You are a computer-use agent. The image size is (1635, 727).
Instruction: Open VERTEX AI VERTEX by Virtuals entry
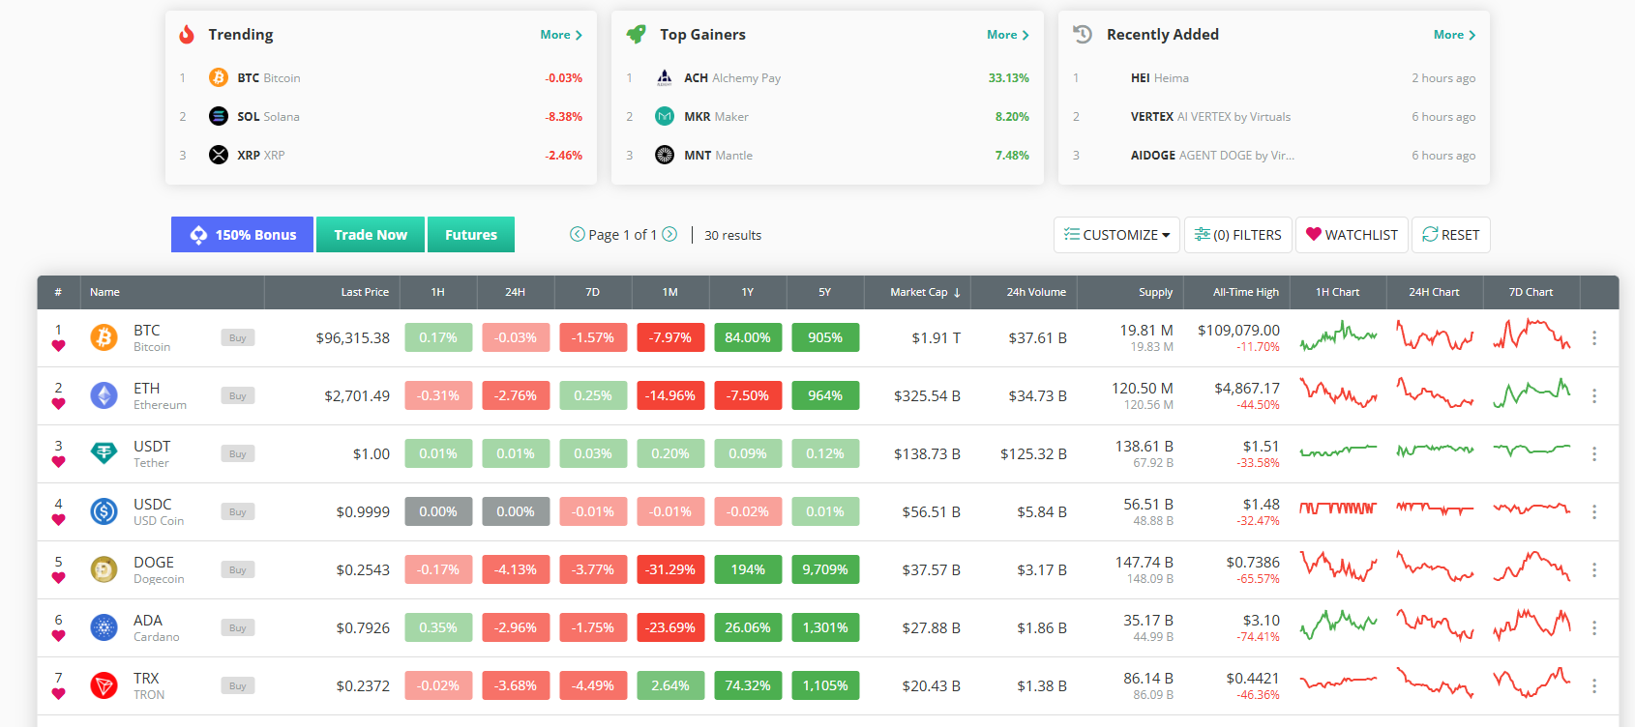(1210, 117)
